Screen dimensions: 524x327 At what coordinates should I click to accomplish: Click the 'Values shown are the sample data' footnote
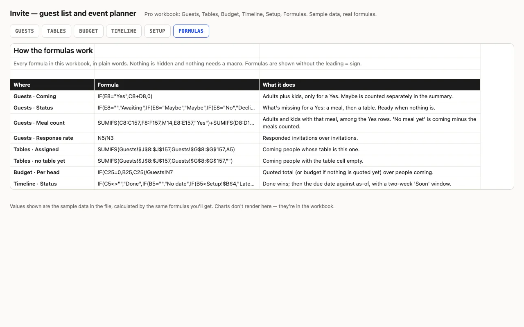coord(172,206)
